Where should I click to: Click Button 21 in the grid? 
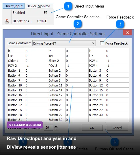pyautogui.click(x=97, y=100)
